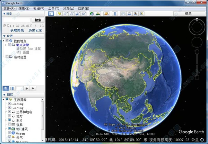Uncheck the 地方 layer checkbox
The image size is (208, 144).
[x=10, y=116]
